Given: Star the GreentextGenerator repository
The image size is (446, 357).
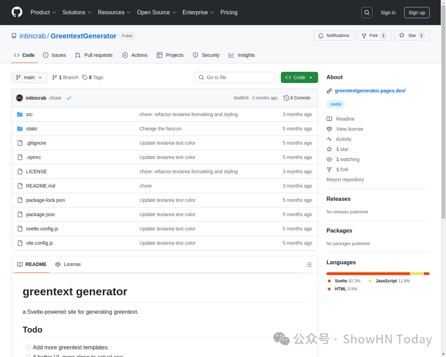Looking at the screenshot, I should tap(412, 36).
